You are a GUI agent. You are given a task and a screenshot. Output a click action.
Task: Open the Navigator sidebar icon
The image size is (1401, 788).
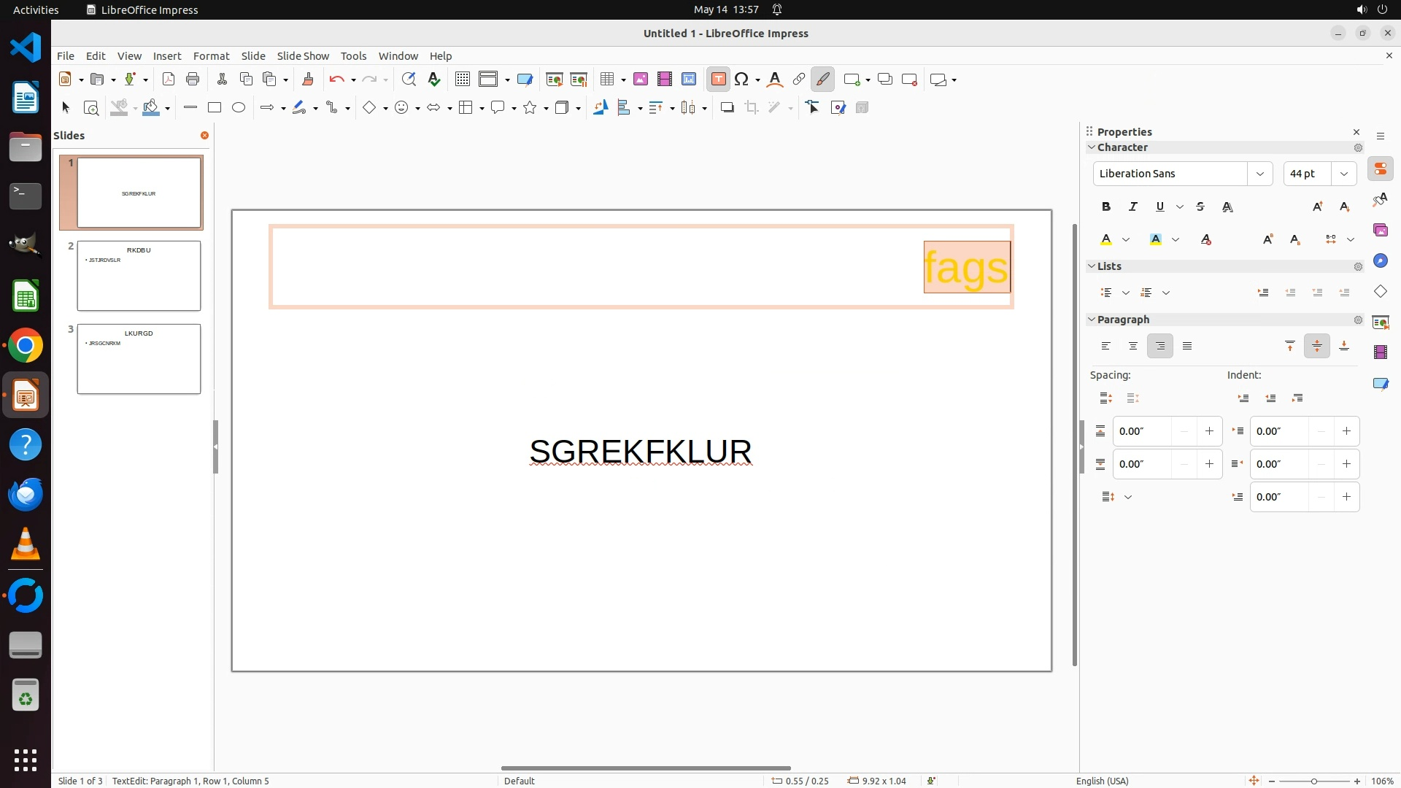coord(1380,261)
